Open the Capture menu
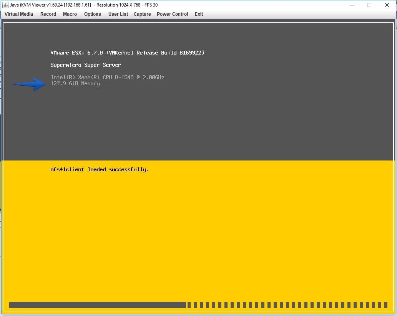 [x=142, y=14]
